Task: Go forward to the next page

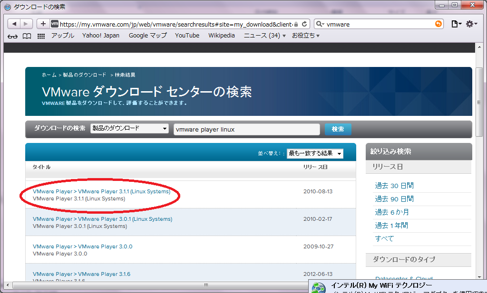Action: tap(26, 24)
